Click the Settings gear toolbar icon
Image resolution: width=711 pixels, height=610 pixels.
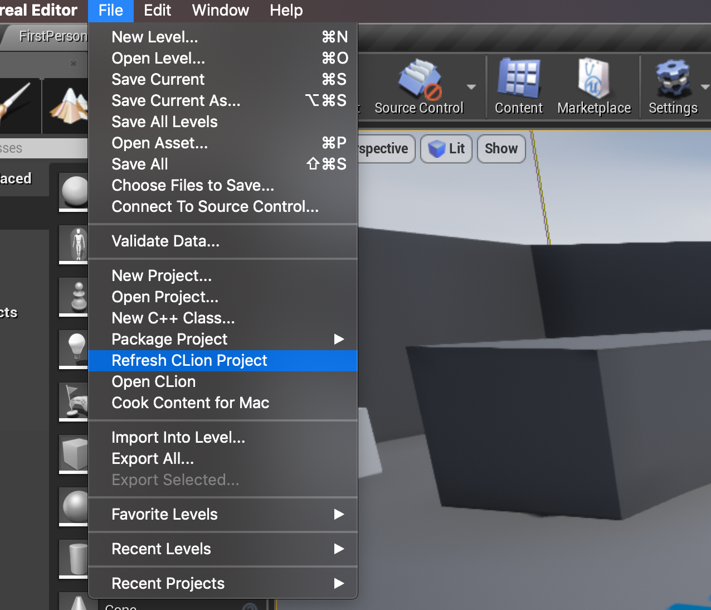click(673, 87)
